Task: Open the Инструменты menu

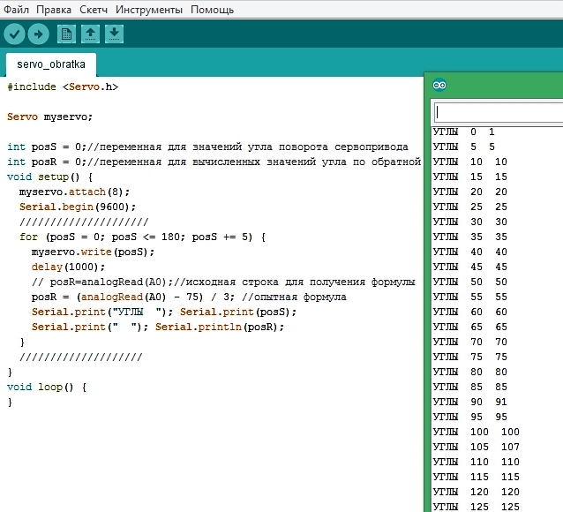Action: 147,10
